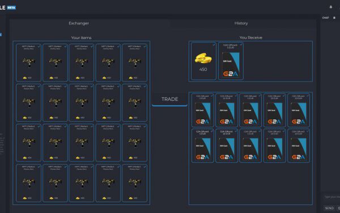This screenshot has width=340, height=213.
Task: Select first MP7 card in top row of Your Items
Action: click(28, 63)
